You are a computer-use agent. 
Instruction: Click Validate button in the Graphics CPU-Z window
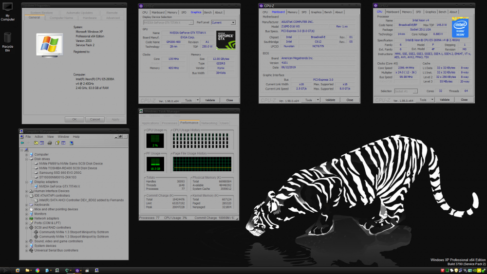click(210, 100)
